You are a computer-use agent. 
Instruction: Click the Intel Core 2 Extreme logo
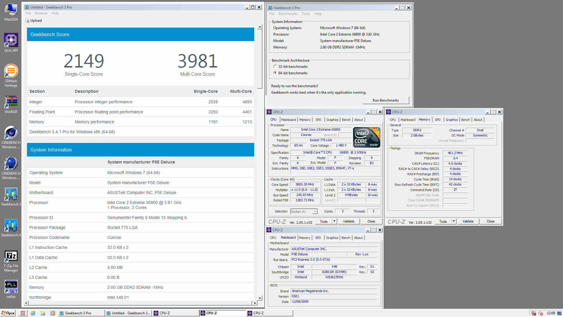pyautogui.click(x=367, y=137)
